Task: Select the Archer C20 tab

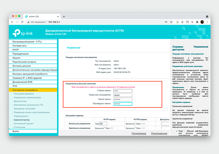Action: [x=42, y=17]
